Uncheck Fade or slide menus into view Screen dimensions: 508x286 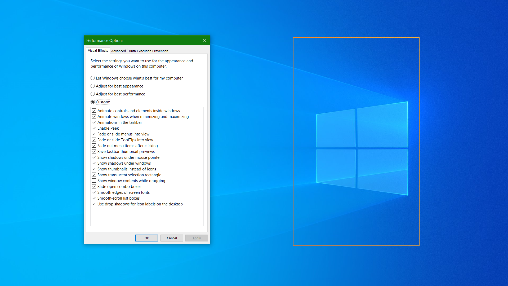coord(94,134)
